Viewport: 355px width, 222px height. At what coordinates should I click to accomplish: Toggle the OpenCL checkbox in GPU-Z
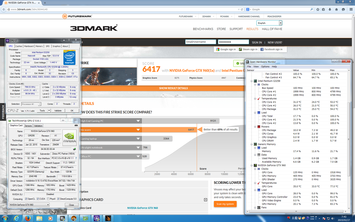pyautogui.click(x=26, y=199)
